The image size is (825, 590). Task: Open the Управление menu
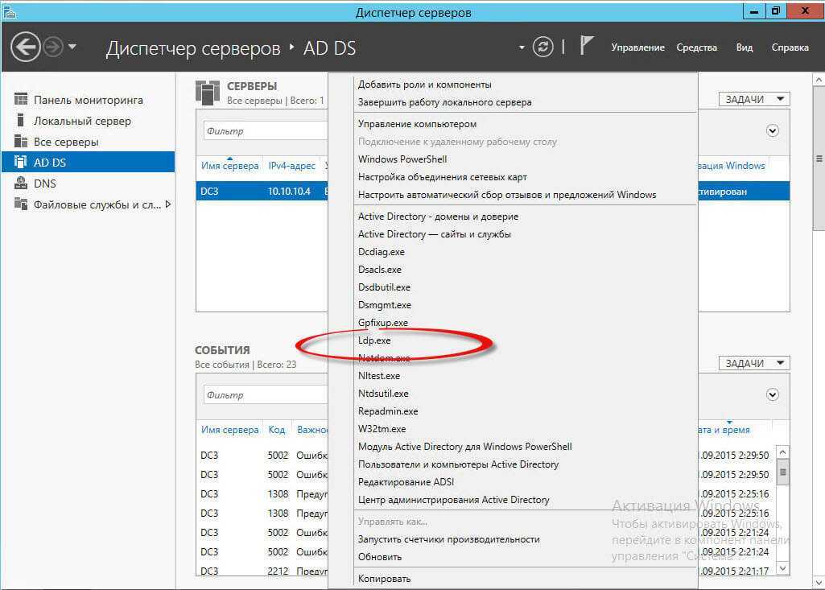click(637, 47)
